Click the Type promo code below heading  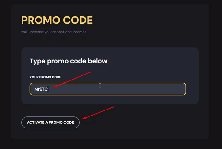pos(69,61)
